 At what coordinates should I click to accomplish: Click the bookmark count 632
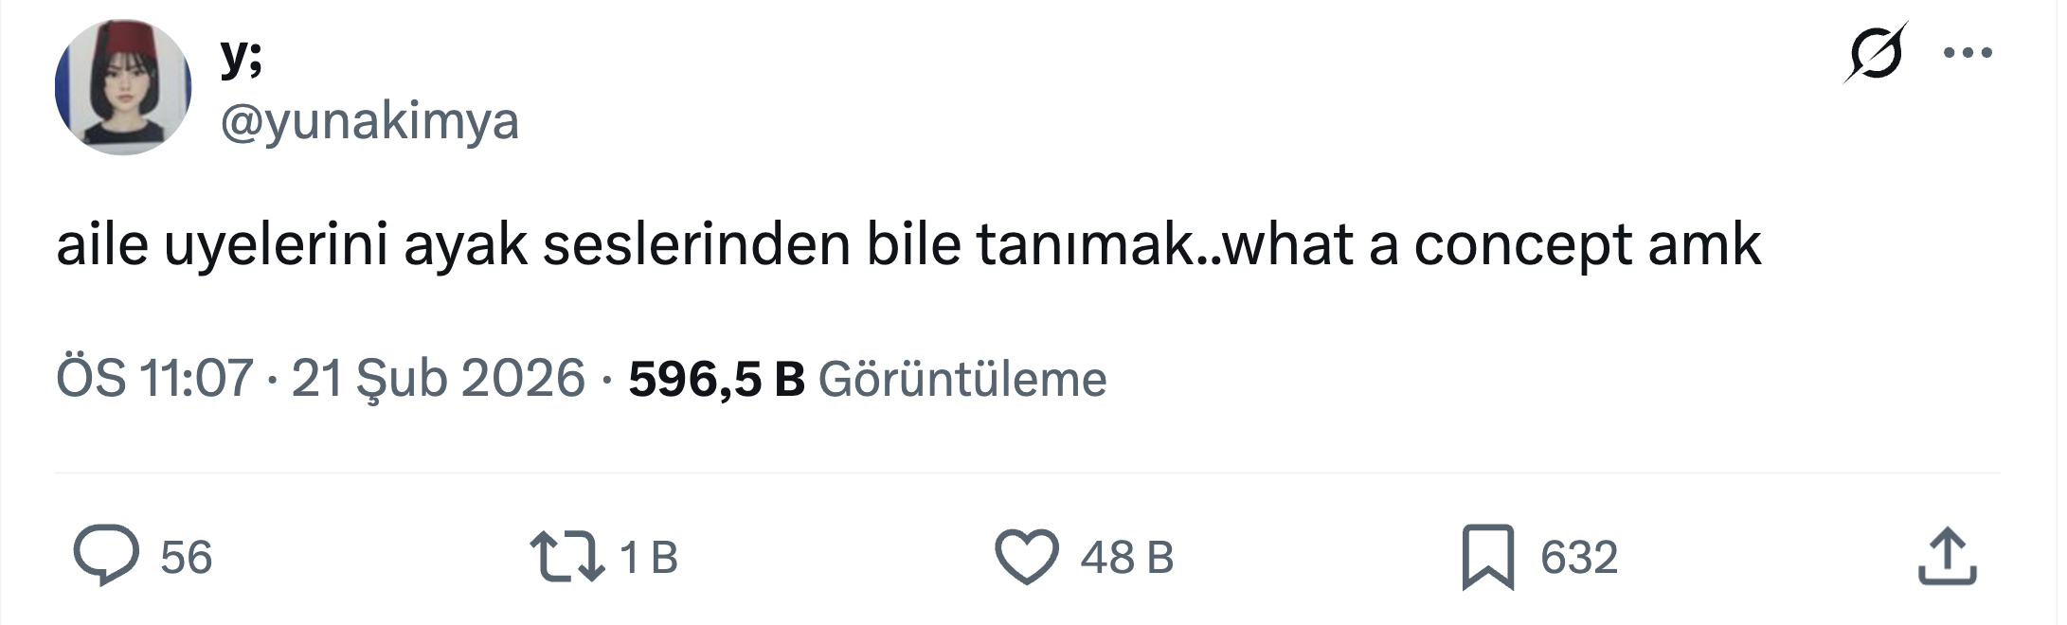point(1578,557)
